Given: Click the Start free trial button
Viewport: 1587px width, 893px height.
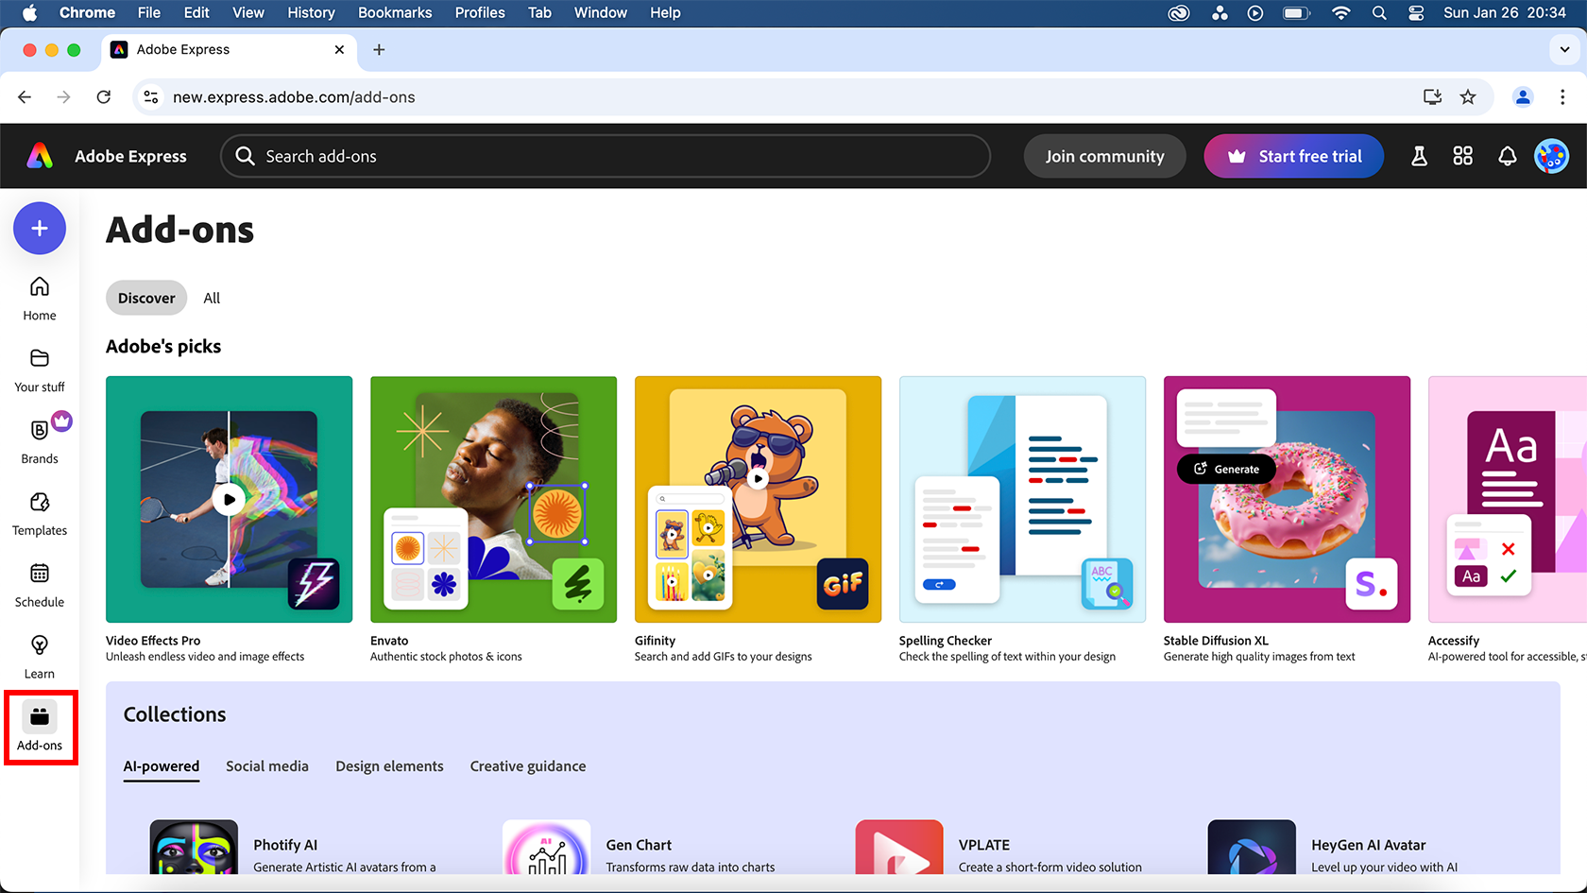Looking at the screenshot, I should pos(1293,156).
